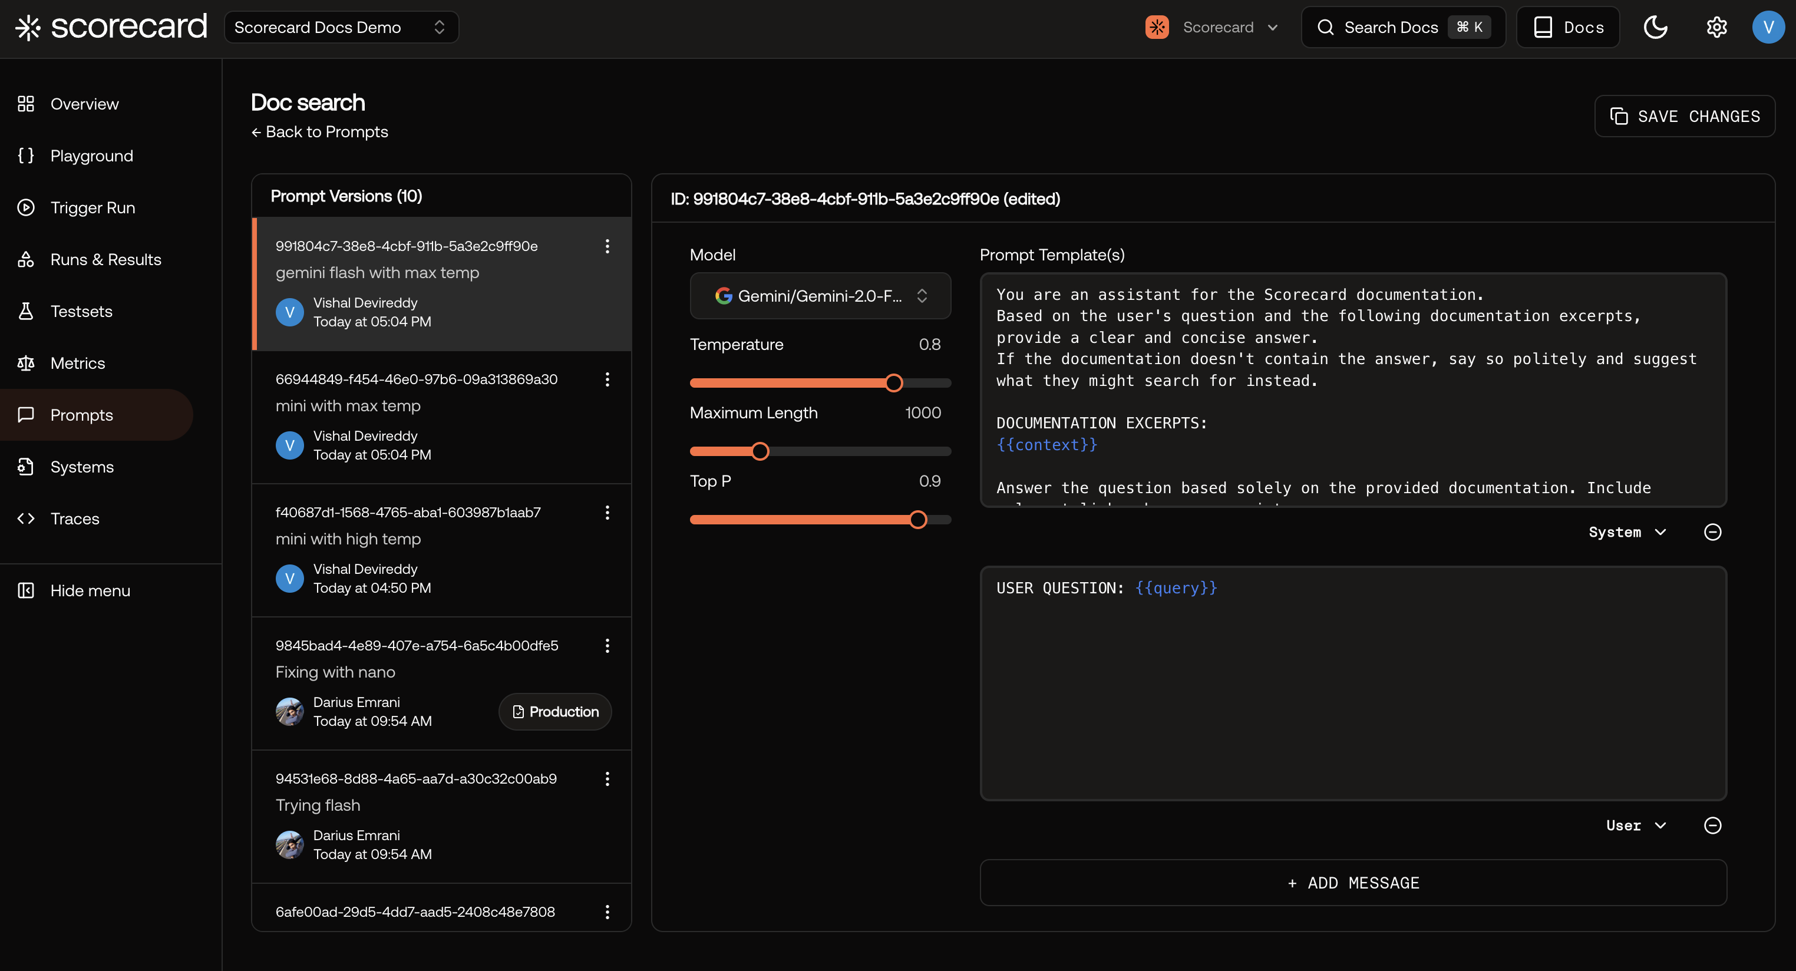Screen dimensions: 1796x971
Task: Select version Trying flash
Action: pyautogui.click(x=442, y=816)
